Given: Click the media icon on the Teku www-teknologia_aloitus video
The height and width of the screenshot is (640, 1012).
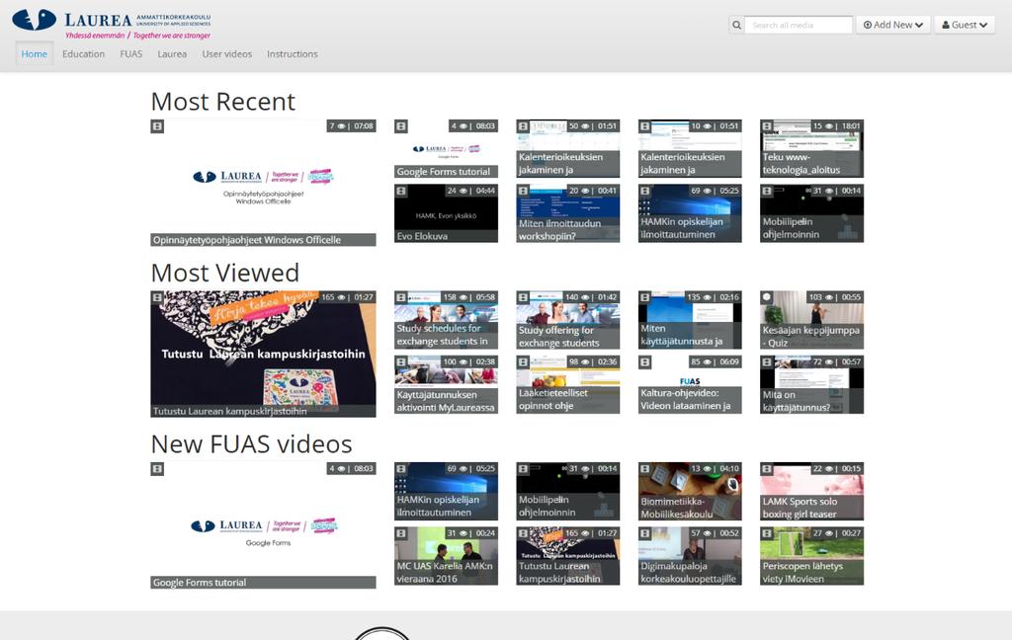Looking at the screenshot, I should click(767, 126).
